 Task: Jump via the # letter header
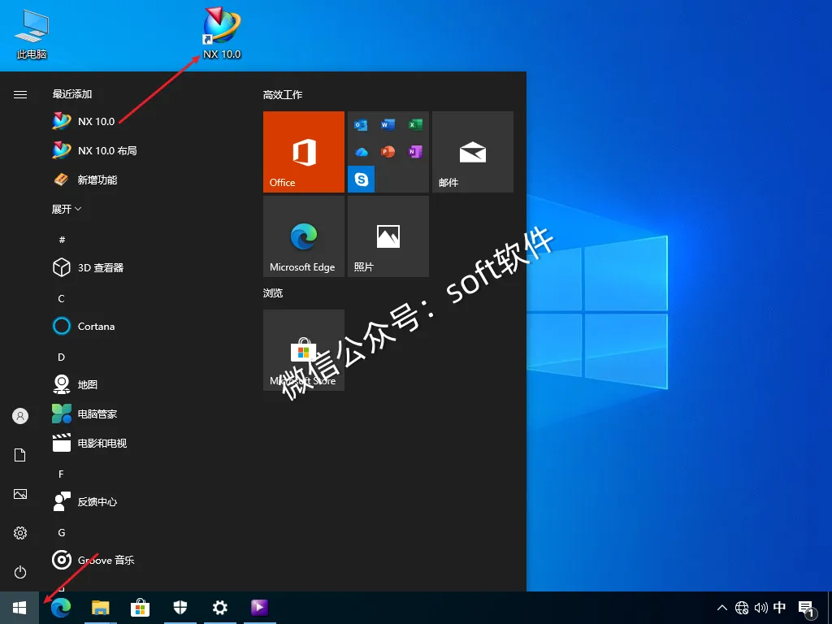click(62, 240)
